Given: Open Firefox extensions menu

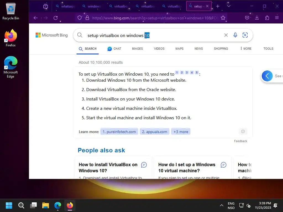Looking at the screenshot, I should coord(267,18).
